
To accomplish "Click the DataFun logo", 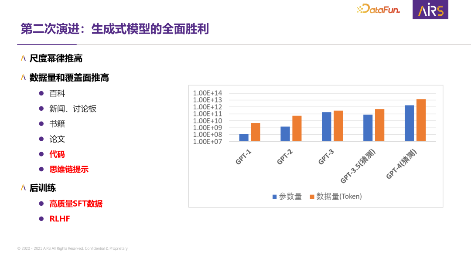I will (x=378, y=9).
